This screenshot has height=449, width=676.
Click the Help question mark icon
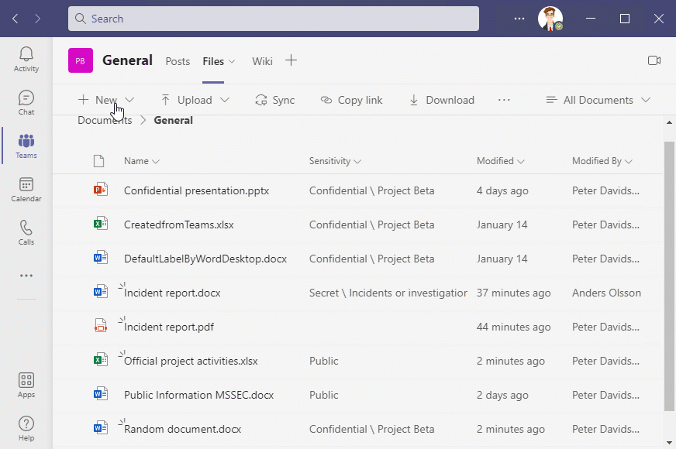(26, 428)
